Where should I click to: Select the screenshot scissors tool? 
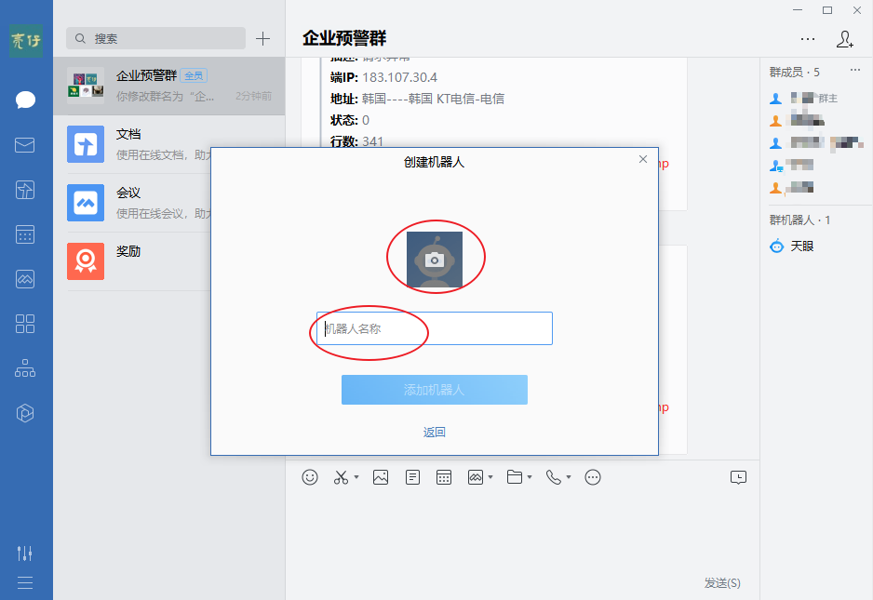[x=339, y=476]
